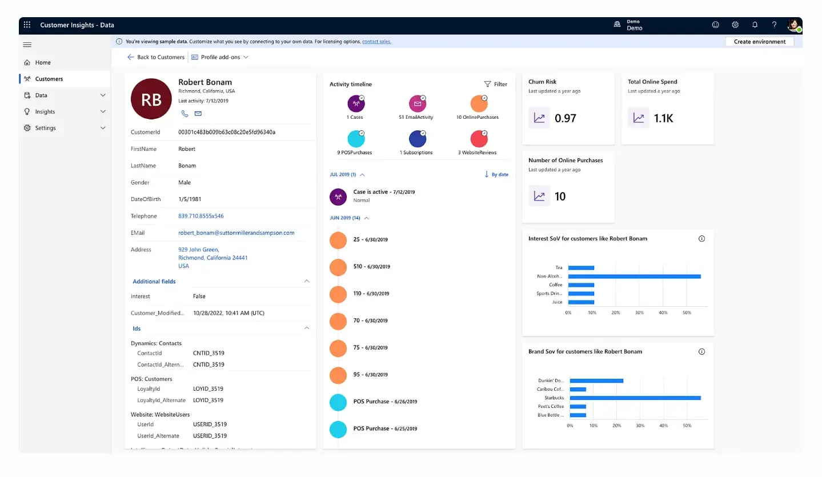Click the 75 - 6/30/2019 timeline marker
The height and width of the screenshot is (477, 822).
point(338,348)
